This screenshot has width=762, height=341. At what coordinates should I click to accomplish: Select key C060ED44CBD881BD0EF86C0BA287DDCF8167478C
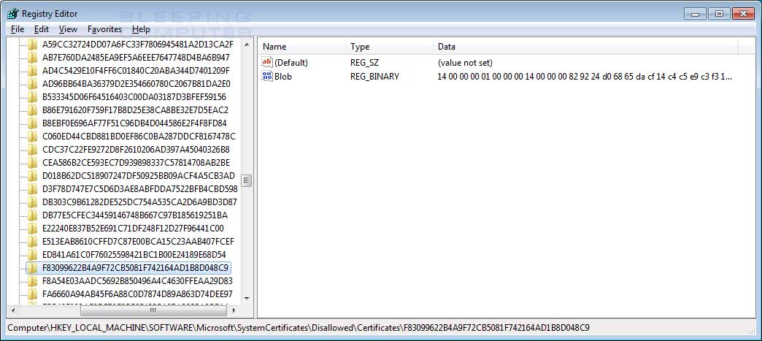[139, 137]
